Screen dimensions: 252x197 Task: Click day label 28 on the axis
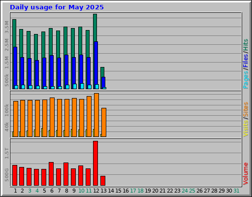[214, 191]
